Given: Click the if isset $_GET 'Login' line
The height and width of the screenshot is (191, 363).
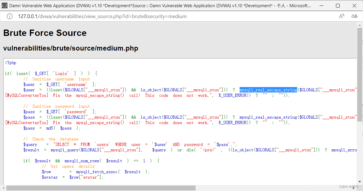Looking at the screenshot, I should (x=51, y=74).
